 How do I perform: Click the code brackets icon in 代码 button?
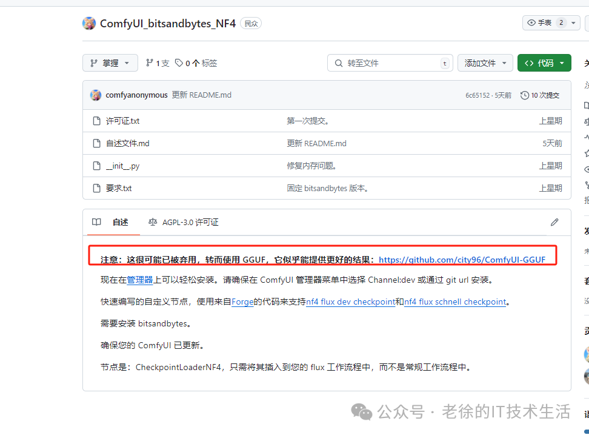coord(529,63)
